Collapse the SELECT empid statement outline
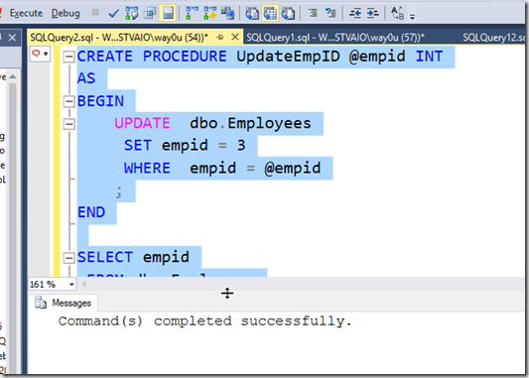The image size is (529, 378). [x=68, y=258]
